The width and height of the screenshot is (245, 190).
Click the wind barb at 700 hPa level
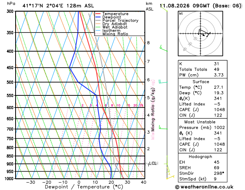163,127
